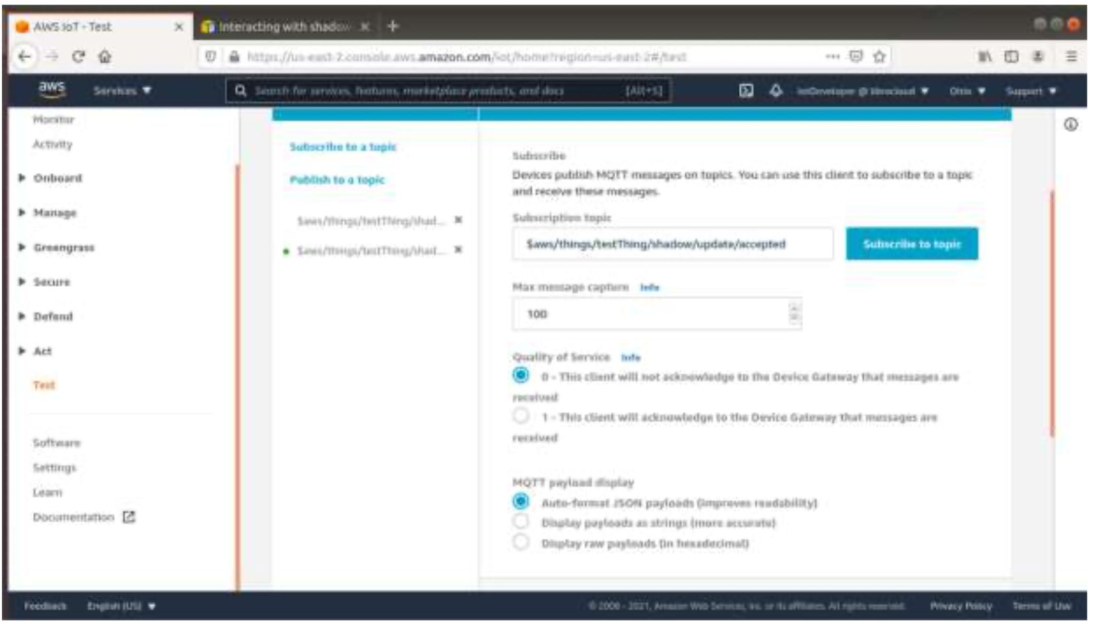Image resolution: width=1100 pixels, height=626 pixels.
Task: Click the Subscribe to topic button
Action: pyautogui.click(x=911, y=244)
